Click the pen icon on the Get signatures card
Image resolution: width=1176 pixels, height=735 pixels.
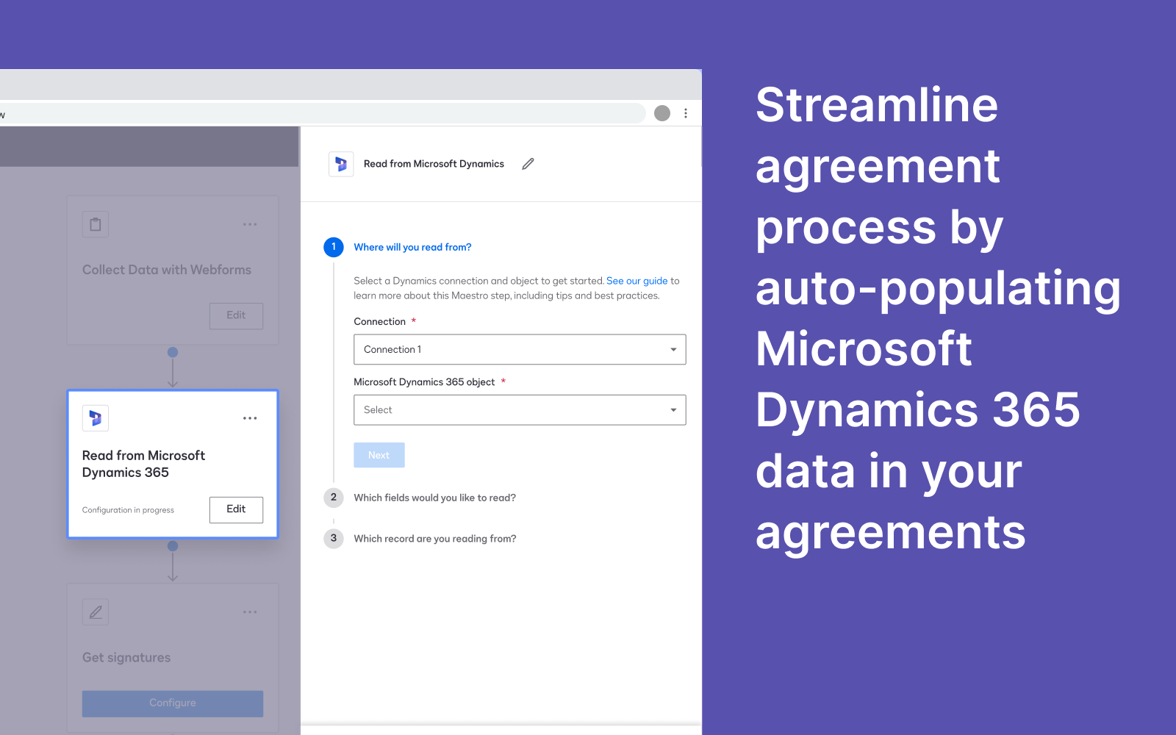(95, 612)
